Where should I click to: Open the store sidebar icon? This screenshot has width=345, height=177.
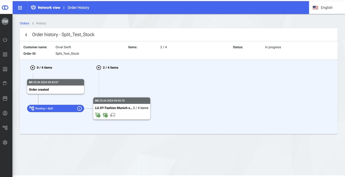pyautogui.click(x=5, y=98)
